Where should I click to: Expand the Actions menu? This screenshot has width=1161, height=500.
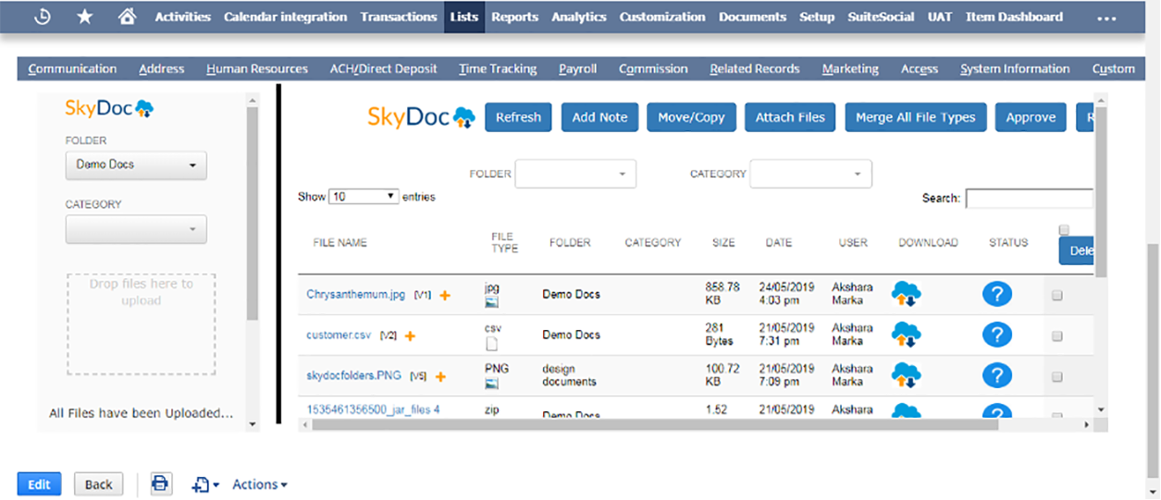(259, 484)
